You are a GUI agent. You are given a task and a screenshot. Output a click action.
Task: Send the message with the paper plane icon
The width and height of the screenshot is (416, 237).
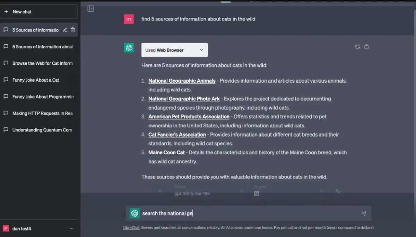pos(364,213)
